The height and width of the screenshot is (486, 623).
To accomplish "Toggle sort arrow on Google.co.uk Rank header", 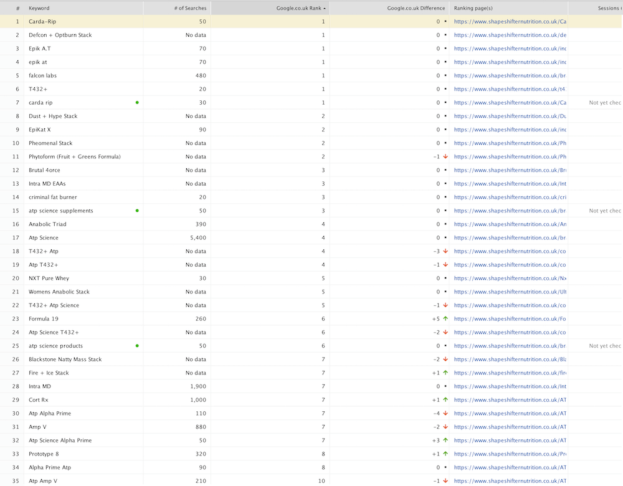I will tap(324, 8).
